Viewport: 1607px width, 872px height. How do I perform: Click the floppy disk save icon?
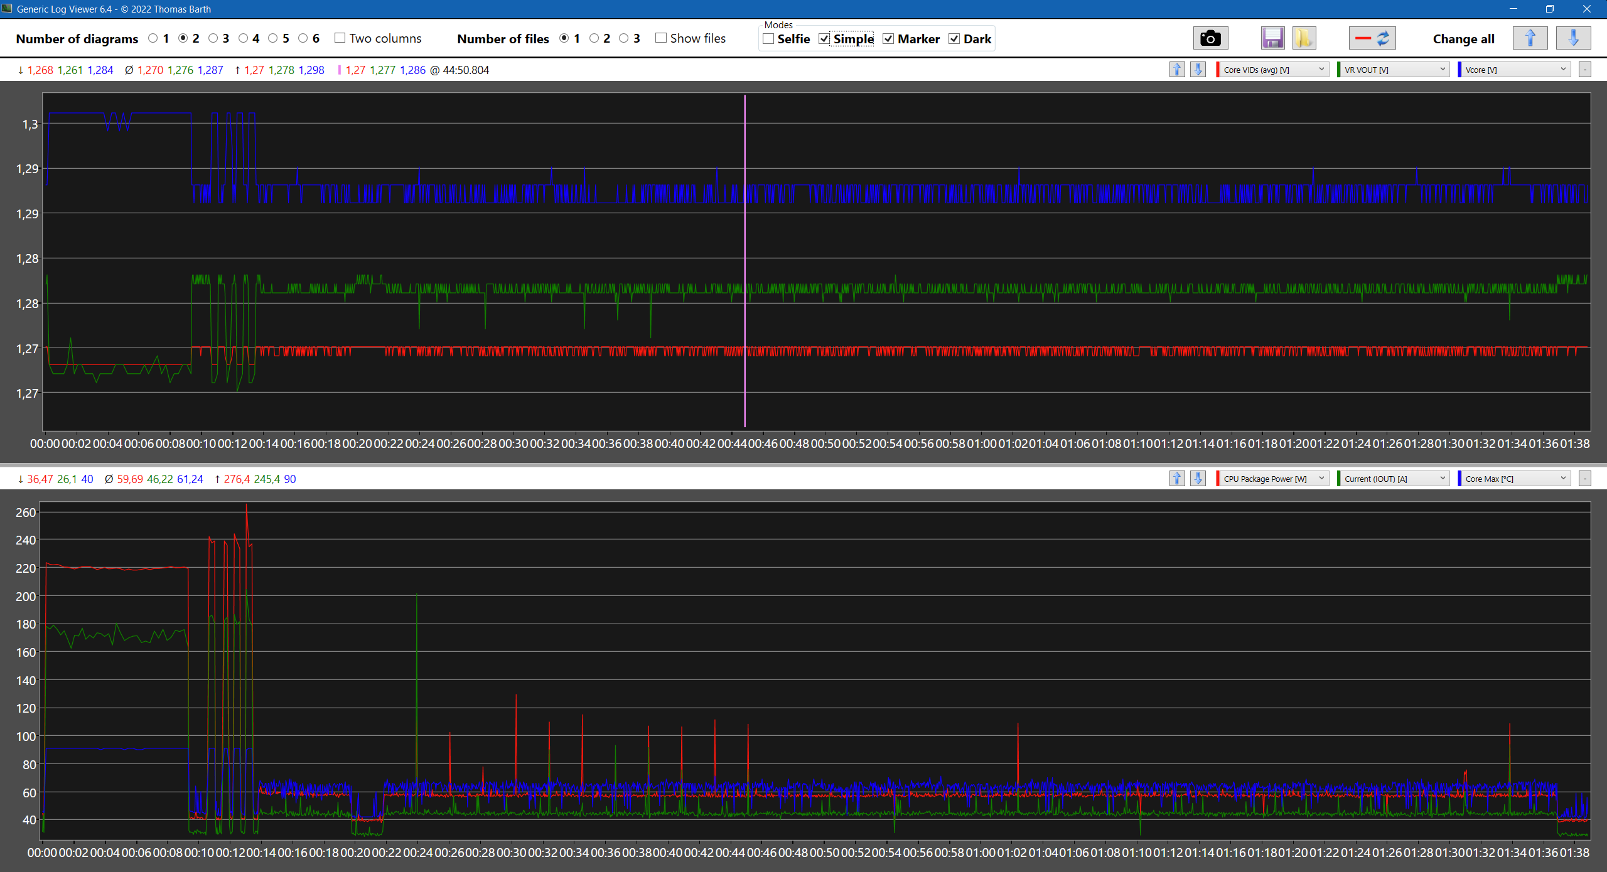1272,38
